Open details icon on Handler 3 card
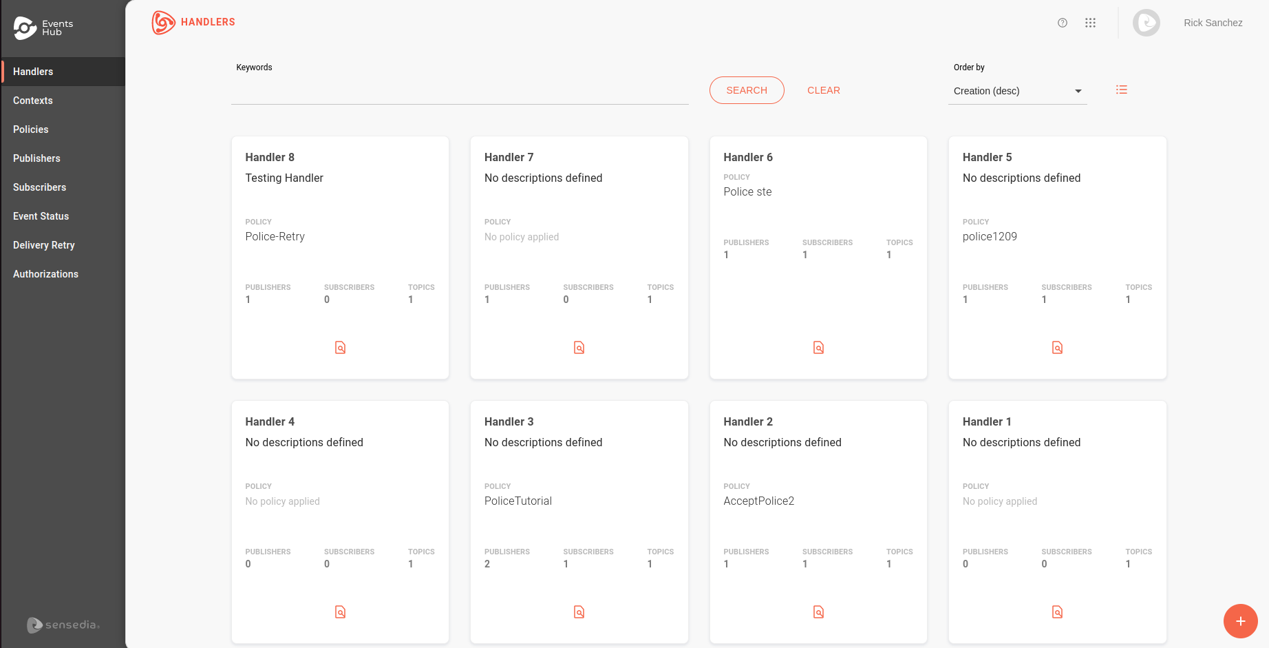 pos(579,612)
